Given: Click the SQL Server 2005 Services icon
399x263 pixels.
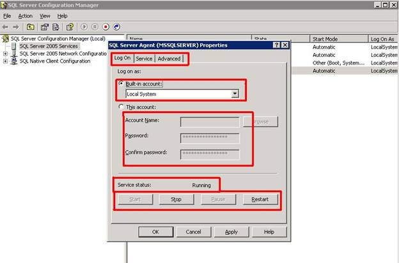Looking at the screenshot, I should coord(14,46).
